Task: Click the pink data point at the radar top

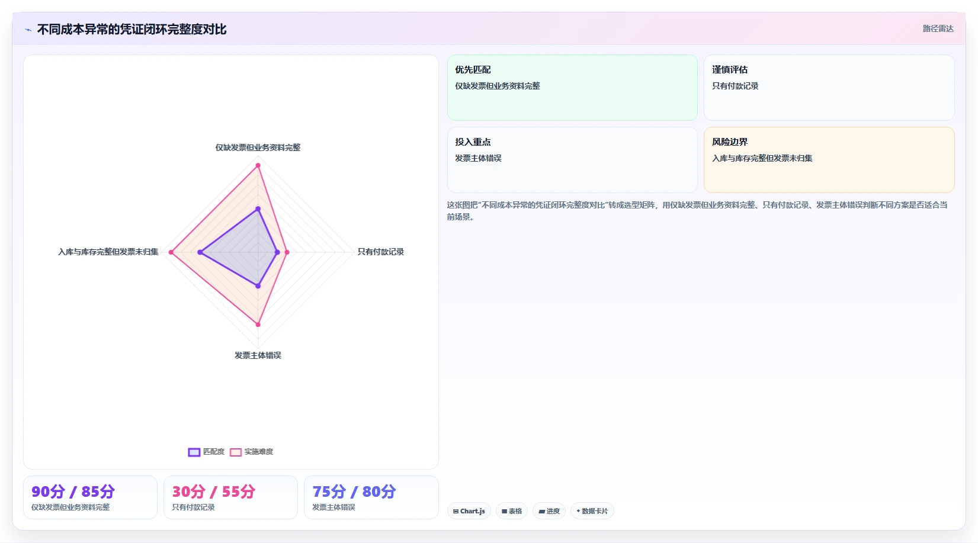Action: click(x=258, y=165)
